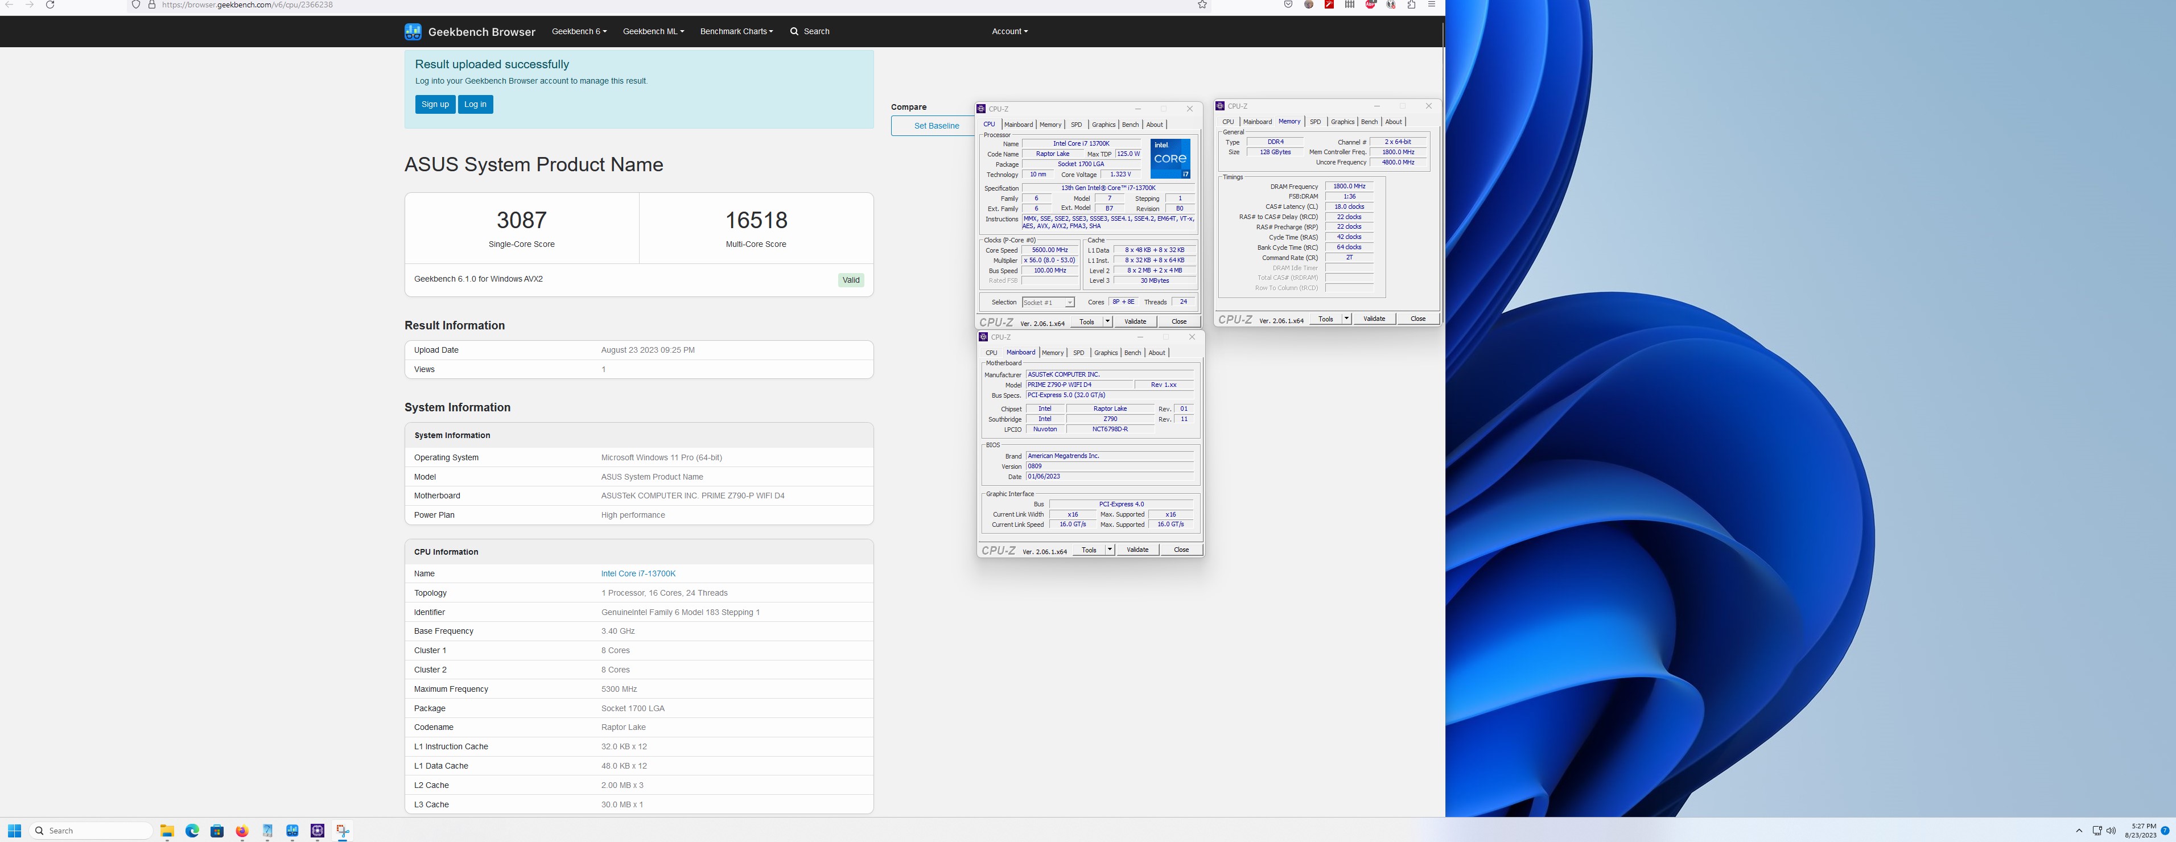Viewport: 2176px width, 842px height.
Task: Click the padlock site security icon
Action: pyautogui.click(x=152, y=4)
